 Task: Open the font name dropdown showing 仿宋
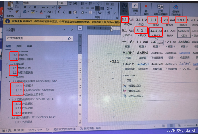tap(56, 3)
